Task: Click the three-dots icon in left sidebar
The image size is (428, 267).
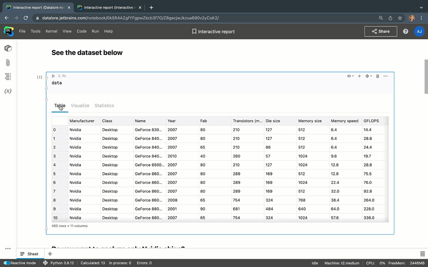Action: pyautogui.click(x=8, y=249)
